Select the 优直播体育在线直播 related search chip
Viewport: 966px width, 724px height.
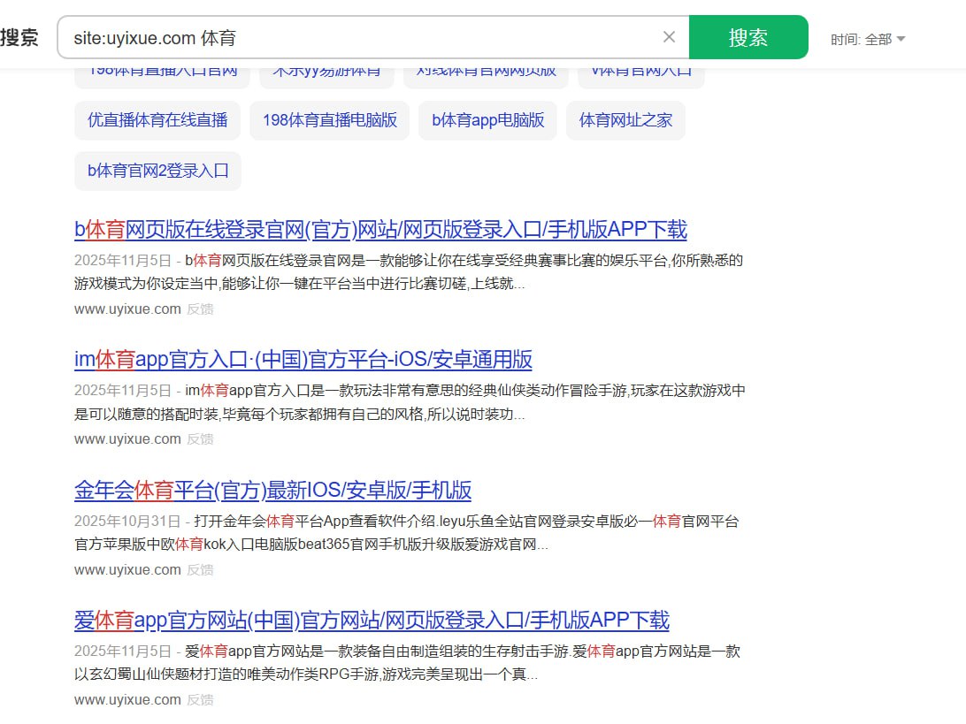coord(157,120)
